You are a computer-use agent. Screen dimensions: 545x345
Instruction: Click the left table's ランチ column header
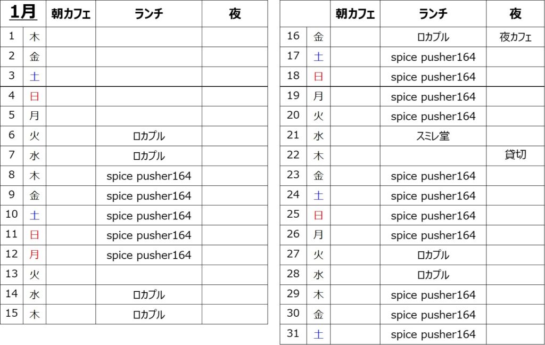[x=148, y=14]
